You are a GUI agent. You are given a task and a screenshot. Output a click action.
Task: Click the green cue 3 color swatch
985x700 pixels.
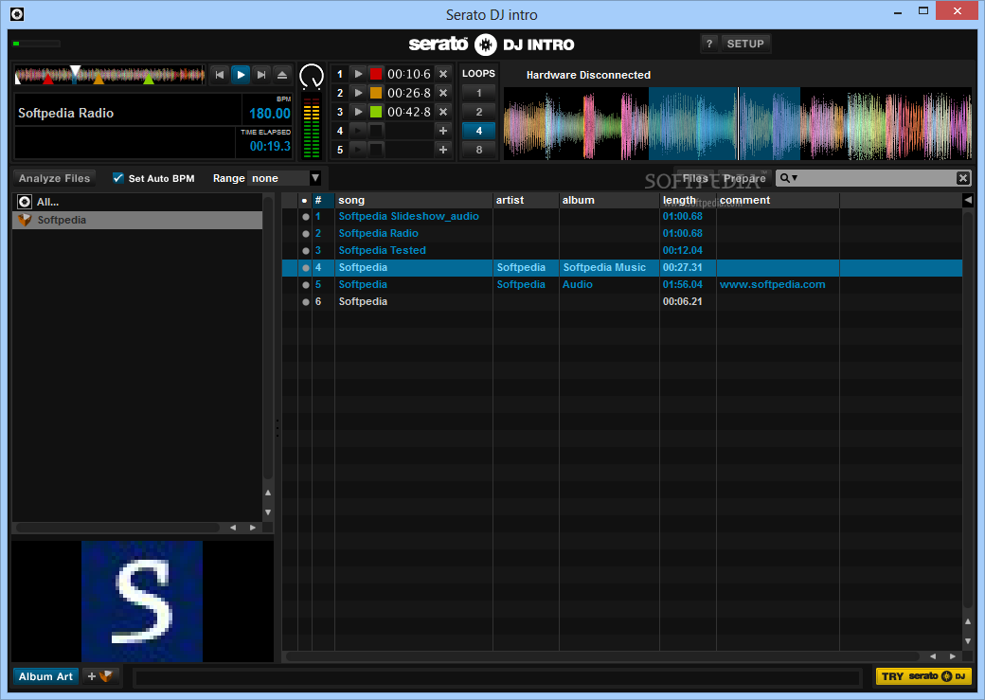(376, 112)
